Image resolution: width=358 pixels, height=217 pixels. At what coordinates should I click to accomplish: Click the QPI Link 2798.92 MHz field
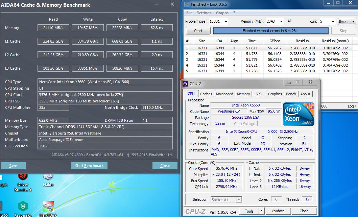tap(227, 187)
